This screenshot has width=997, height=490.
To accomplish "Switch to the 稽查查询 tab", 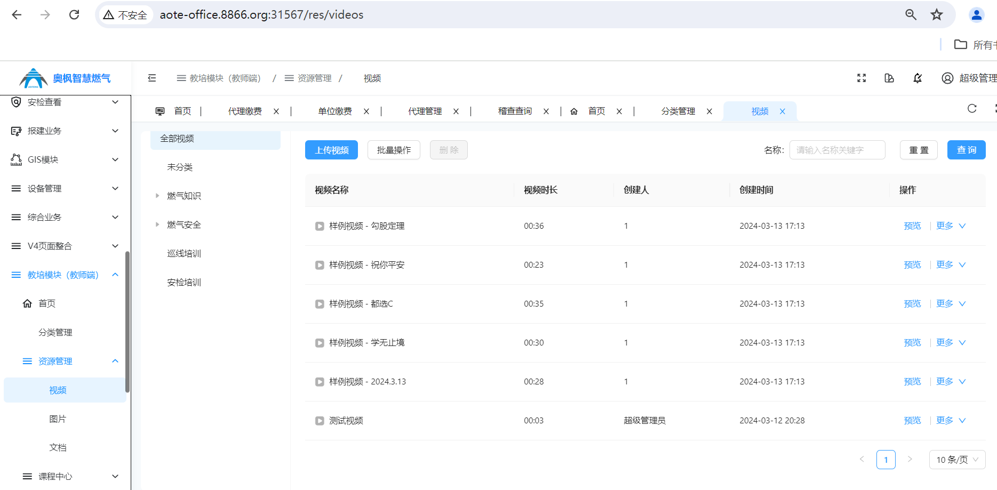I will 515,111.
